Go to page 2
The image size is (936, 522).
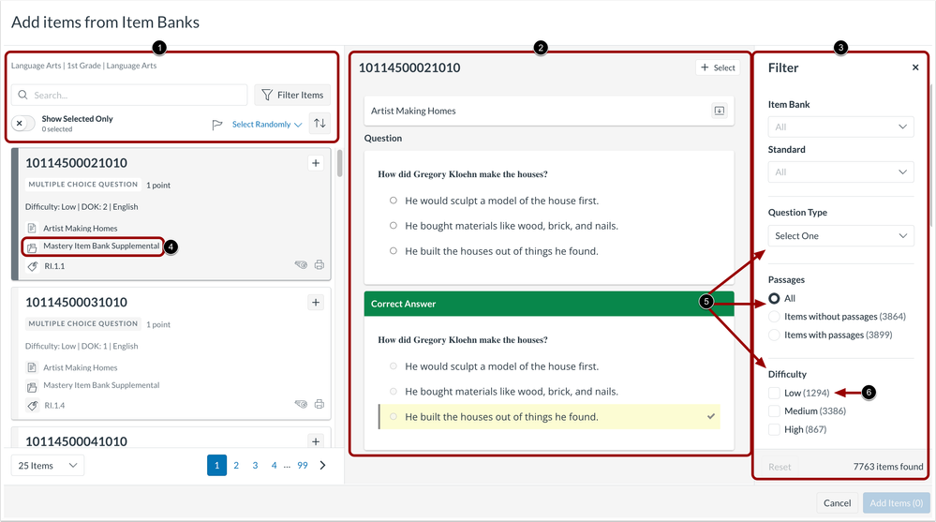[236, 465]
